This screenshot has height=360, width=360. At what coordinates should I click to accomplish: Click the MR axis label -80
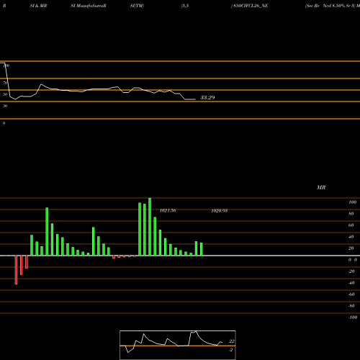tap(351, 306)
